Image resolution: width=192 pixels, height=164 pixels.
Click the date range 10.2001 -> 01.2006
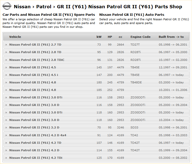173,90
